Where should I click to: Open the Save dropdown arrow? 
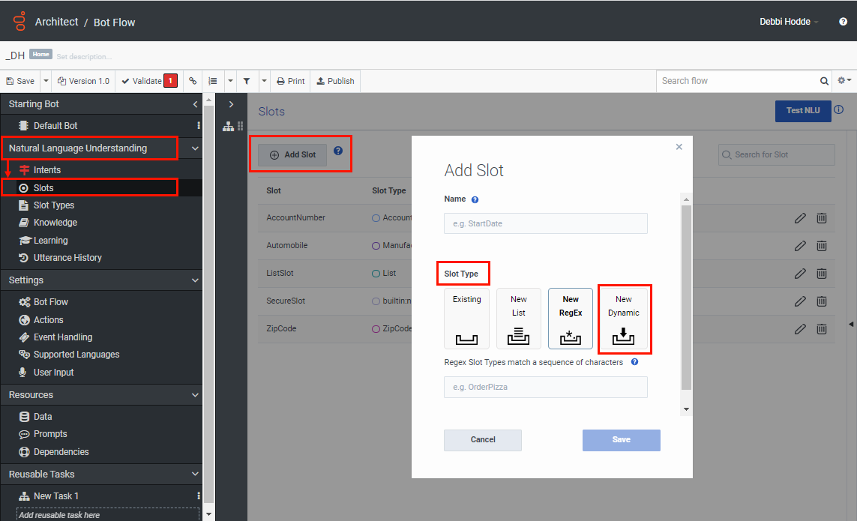click(x=46, y=81)
